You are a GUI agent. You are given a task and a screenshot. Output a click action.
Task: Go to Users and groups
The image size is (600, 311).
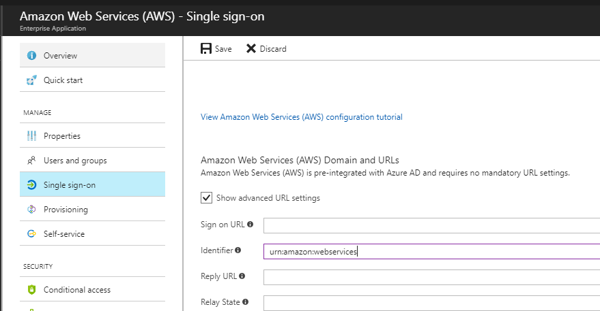[x=93, y=160]
